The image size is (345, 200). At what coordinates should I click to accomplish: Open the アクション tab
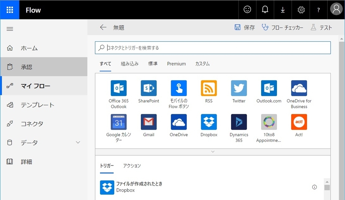coord(132,166)
